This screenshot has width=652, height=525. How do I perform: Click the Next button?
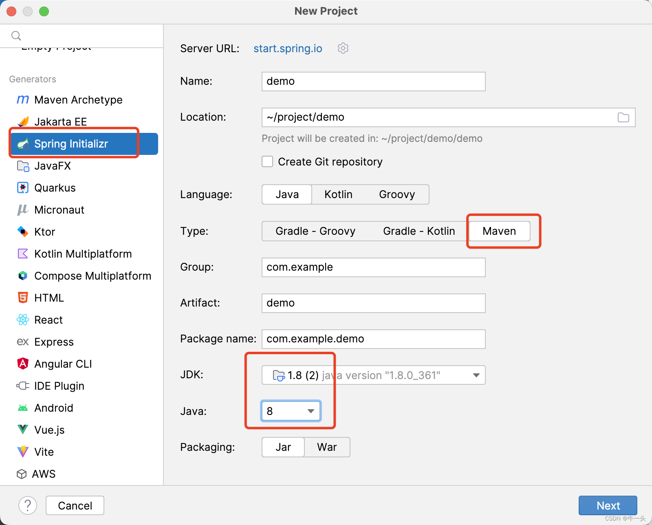tap(608, 505)
